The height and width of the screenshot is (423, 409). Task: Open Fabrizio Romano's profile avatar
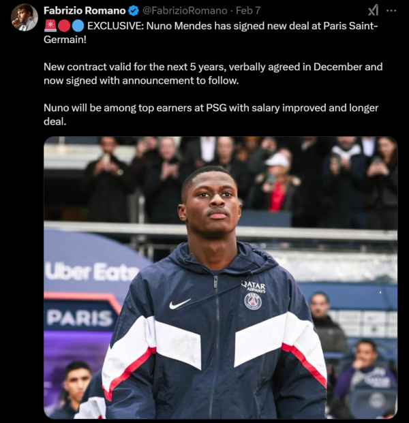coord(25,18)
